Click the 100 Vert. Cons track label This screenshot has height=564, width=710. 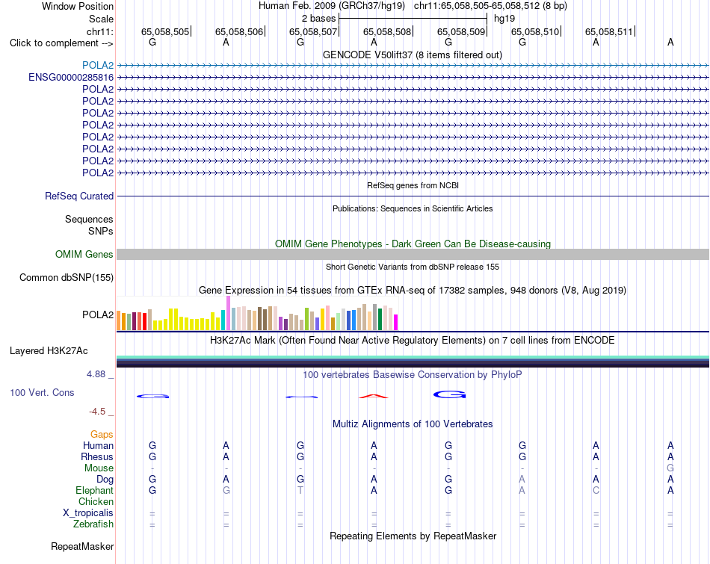coord(42,392)
